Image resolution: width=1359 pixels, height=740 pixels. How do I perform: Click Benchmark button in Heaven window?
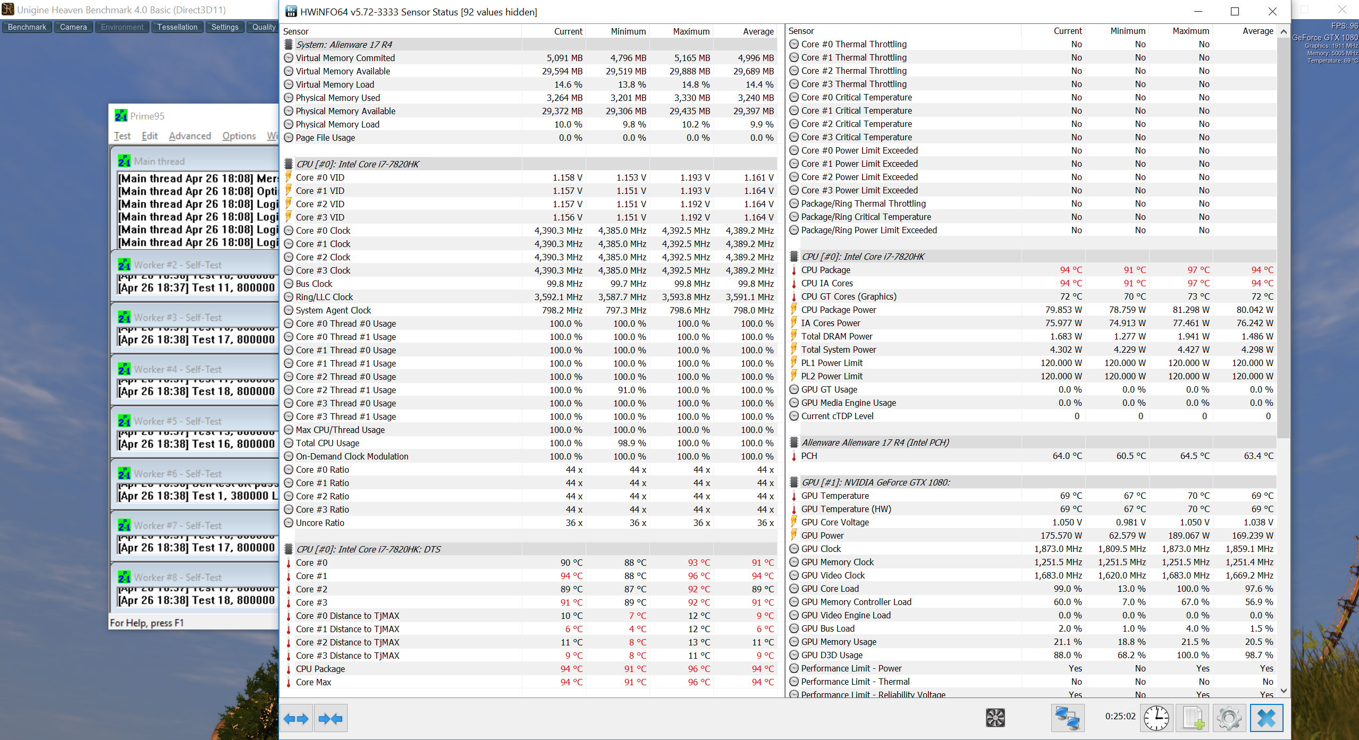[x=27, y=27]
